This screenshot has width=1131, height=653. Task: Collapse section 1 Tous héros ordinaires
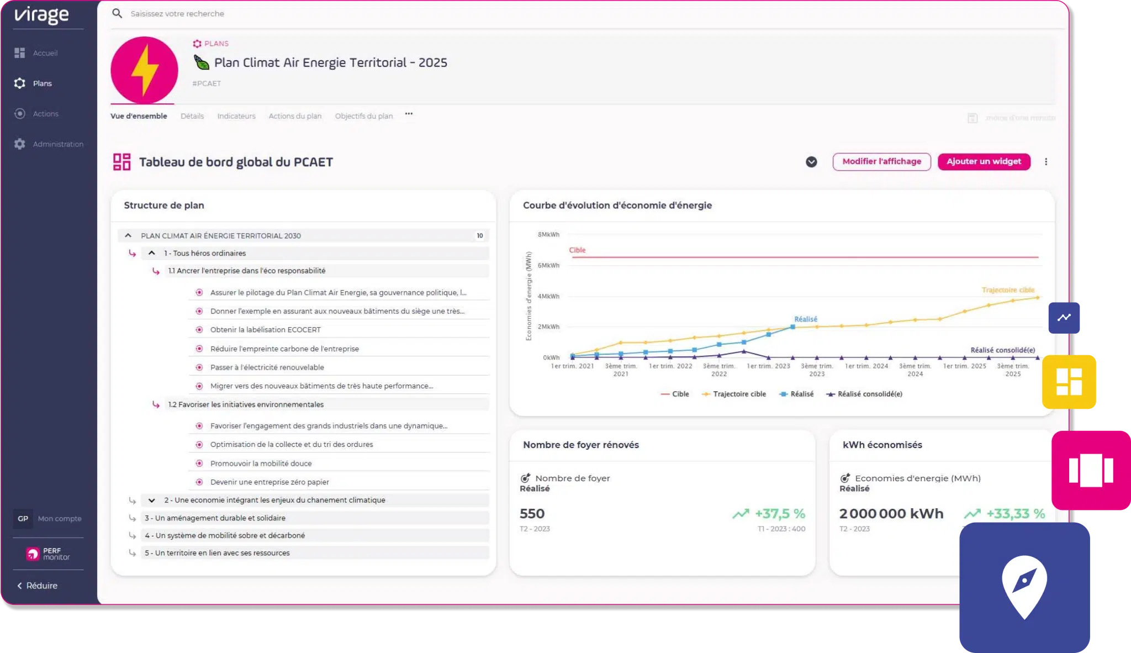pyautogui.click(x=152, y=252)
